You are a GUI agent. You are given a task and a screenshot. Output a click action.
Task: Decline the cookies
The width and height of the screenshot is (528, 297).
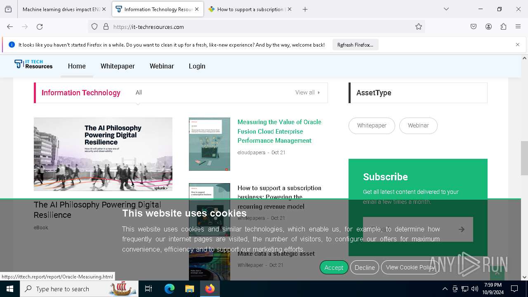click(x=365, y=267)
